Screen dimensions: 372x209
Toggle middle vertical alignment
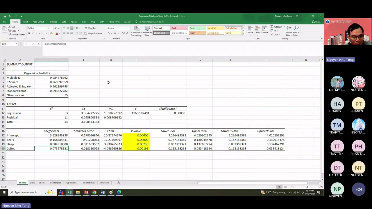68,28
